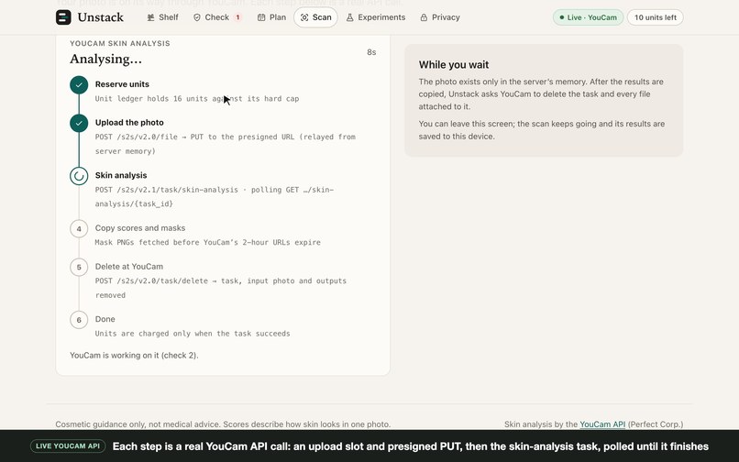Click 'The photo exists only in' paragraph
Image resolution: width=739 pixels, height=462 pixels.
pyautogui.click(x=541, y=93)
